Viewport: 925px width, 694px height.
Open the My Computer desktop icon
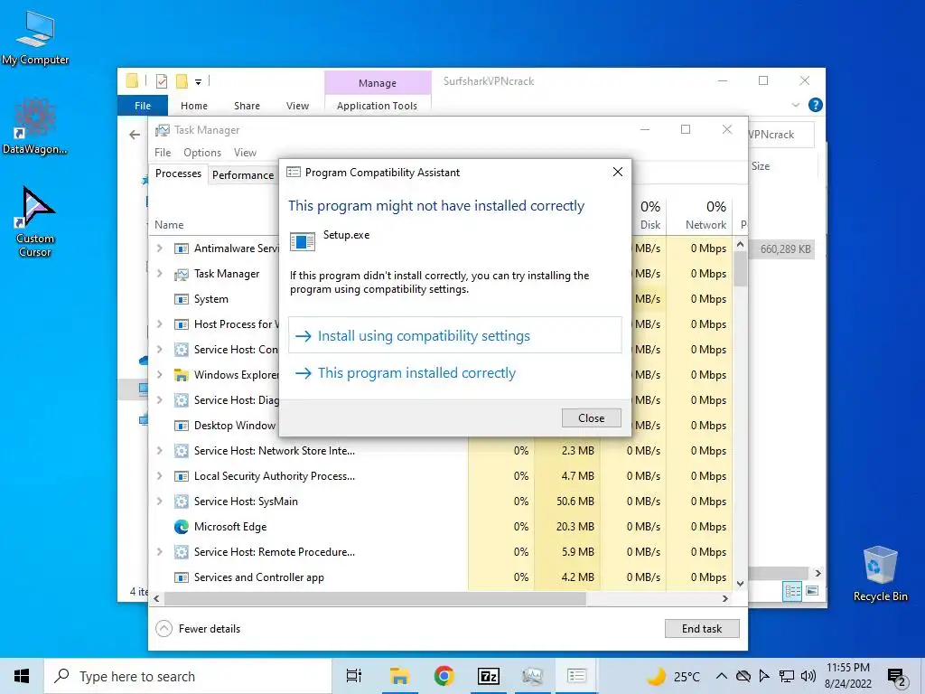pyautogui.click(x=35, y=38)
